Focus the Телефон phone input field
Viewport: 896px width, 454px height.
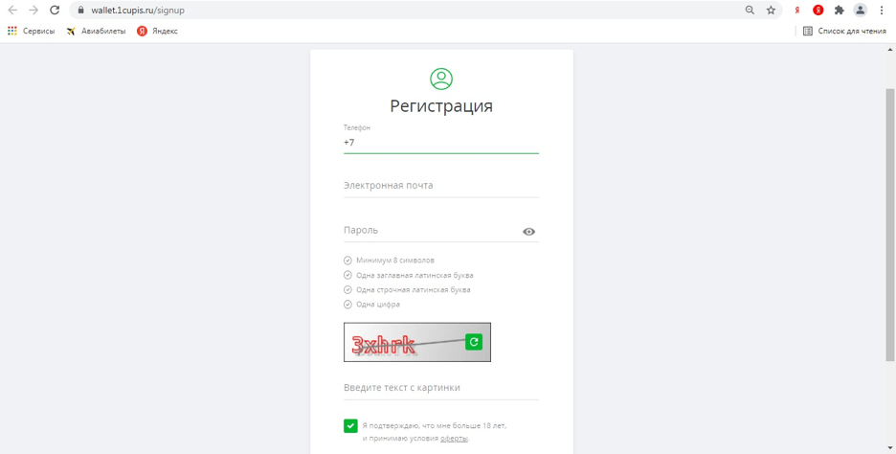[440, 143]
